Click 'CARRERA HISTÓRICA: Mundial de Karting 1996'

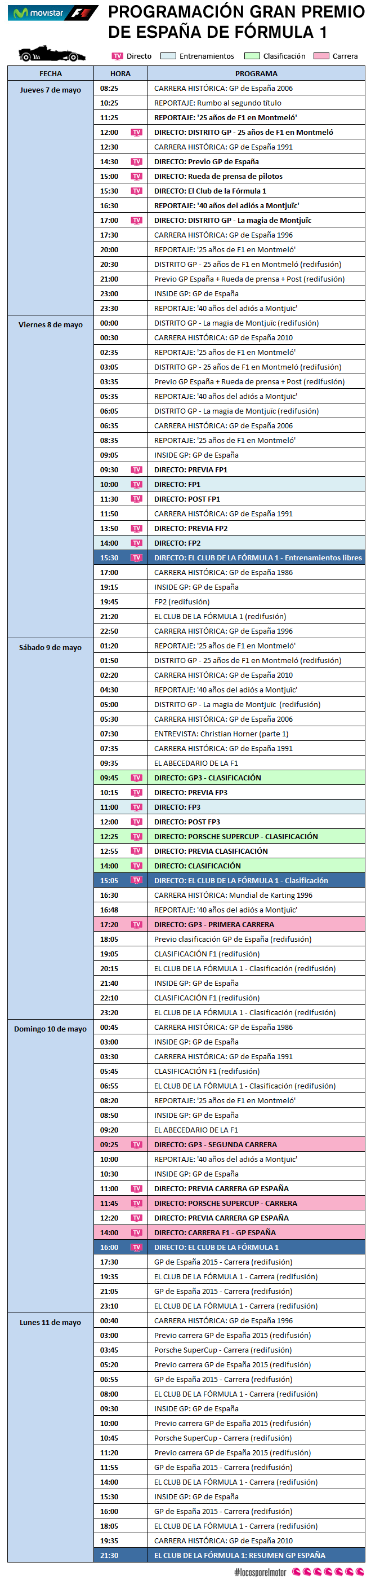click(x=233, y=896)
